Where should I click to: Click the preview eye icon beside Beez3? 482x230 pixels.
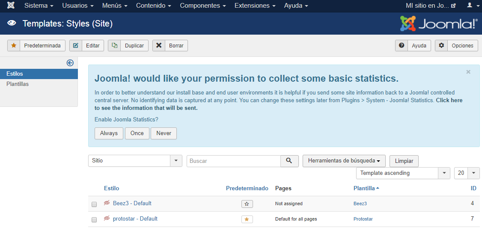[x=107, y=203]
